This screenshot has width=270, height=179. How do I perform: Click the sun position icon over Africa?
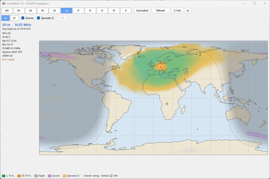pyautogui.click(x=167, y=104)
